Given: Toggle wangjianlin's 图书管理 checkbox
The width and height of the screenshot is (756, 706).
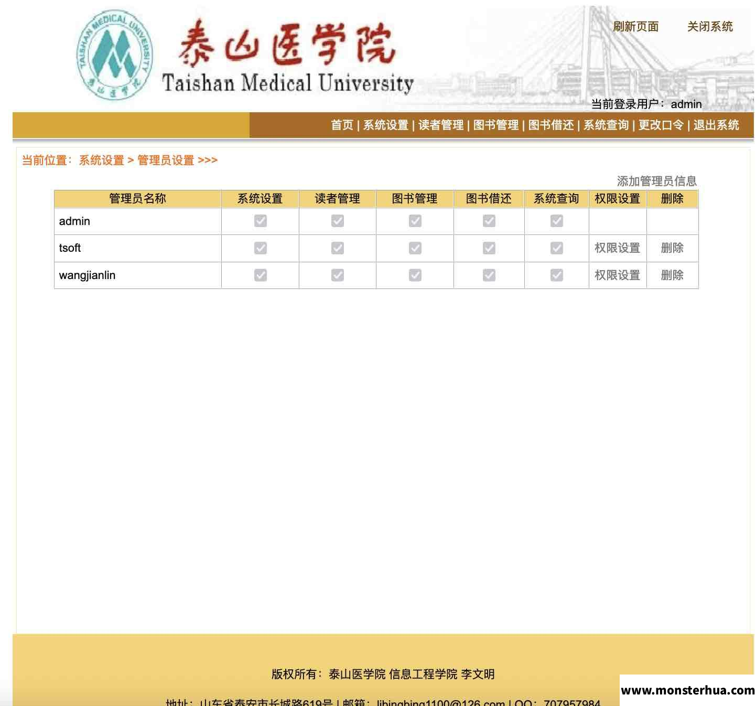Looking at the screenshot, I should (415, 275).
